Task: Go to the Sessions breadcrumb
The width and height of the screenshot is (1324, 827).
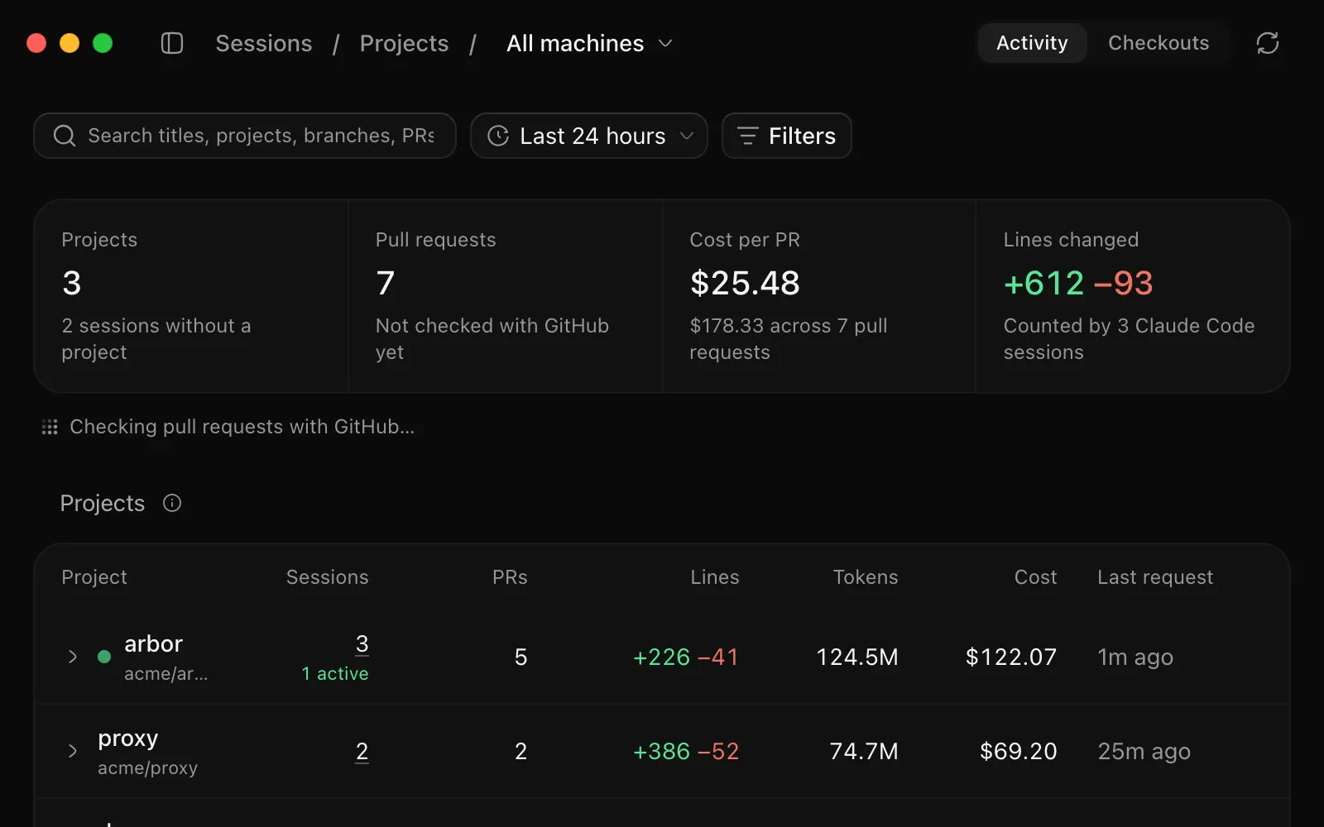Action: [264, 43]
